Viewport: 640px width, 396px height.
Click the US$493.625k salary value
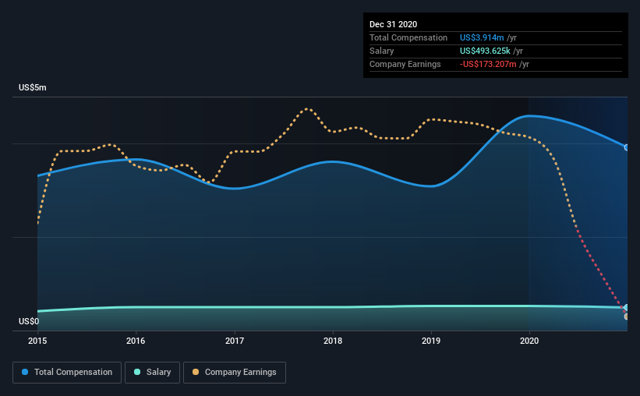(485, 51)
